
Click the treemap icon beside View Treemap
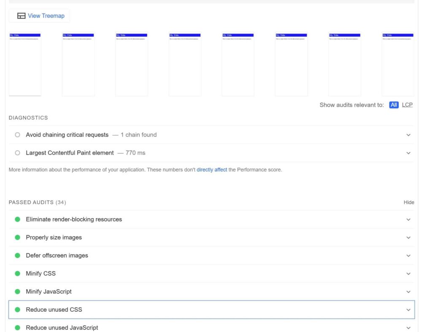[x=21, y=16]
